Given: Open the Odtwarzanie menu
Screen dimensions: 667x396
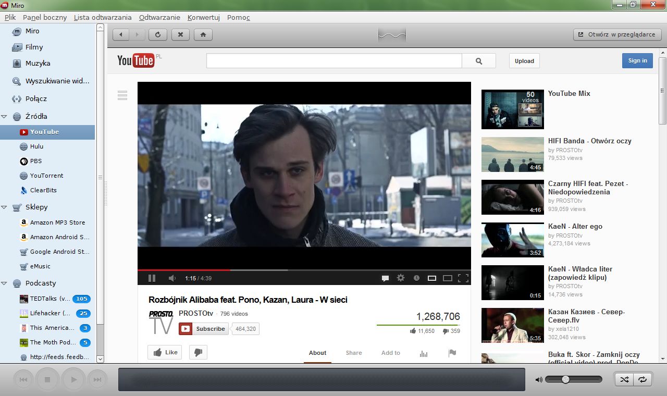Looking at the screenshot, I should point(159,17).
